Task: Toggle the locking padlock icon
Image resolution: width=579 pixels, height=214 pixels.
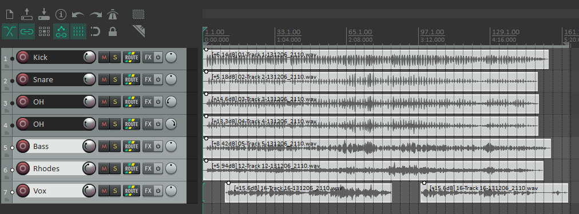Action: [113, 32]
